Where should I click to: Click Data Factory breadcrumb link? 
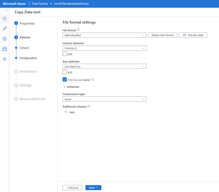[40, 3]
